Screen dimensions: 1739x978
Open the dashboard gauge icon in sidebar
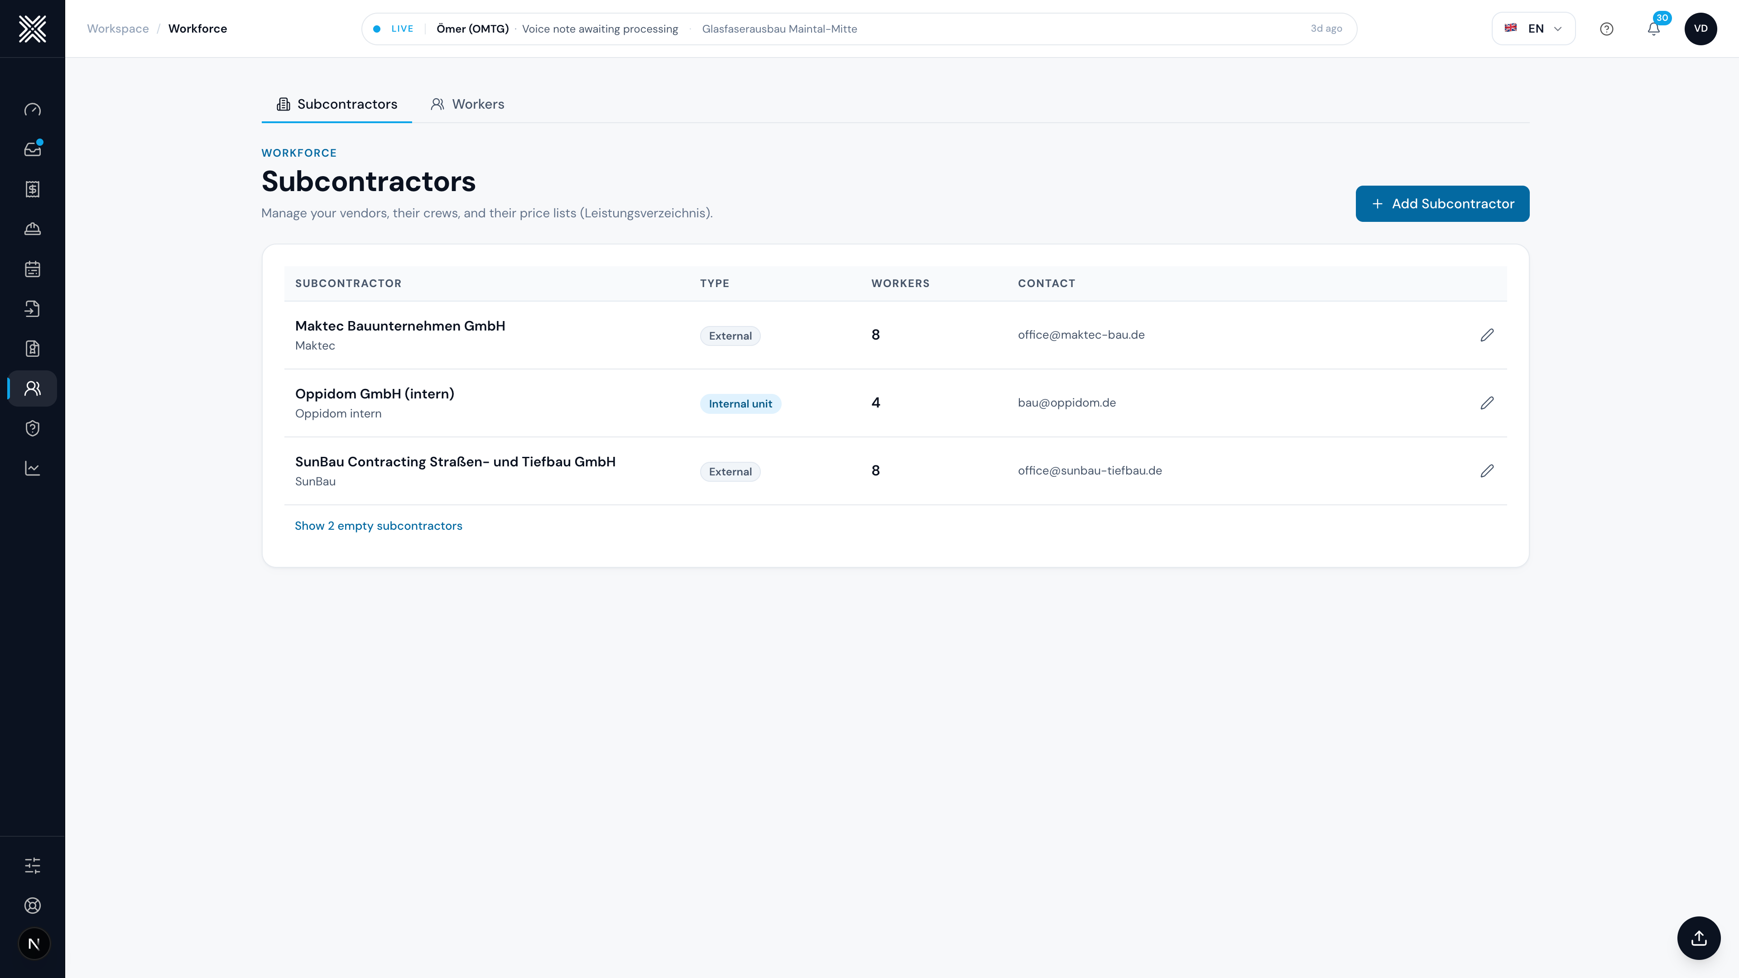click(33, 109)
